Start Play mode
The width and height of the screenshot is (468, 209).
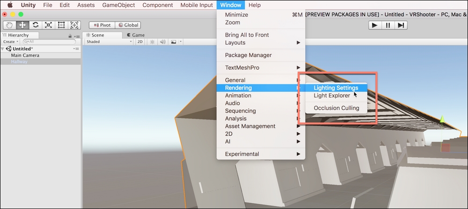[375, 25]
